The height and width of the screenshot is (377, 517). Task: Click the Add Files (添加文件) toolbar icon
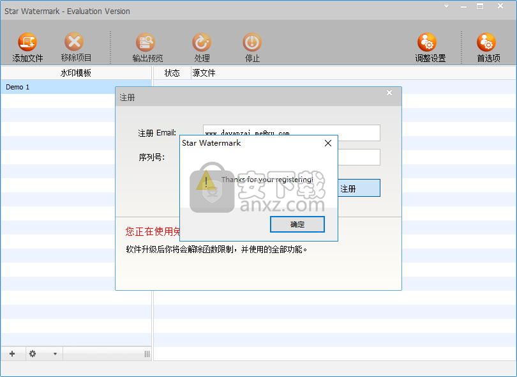pos(27,43)
